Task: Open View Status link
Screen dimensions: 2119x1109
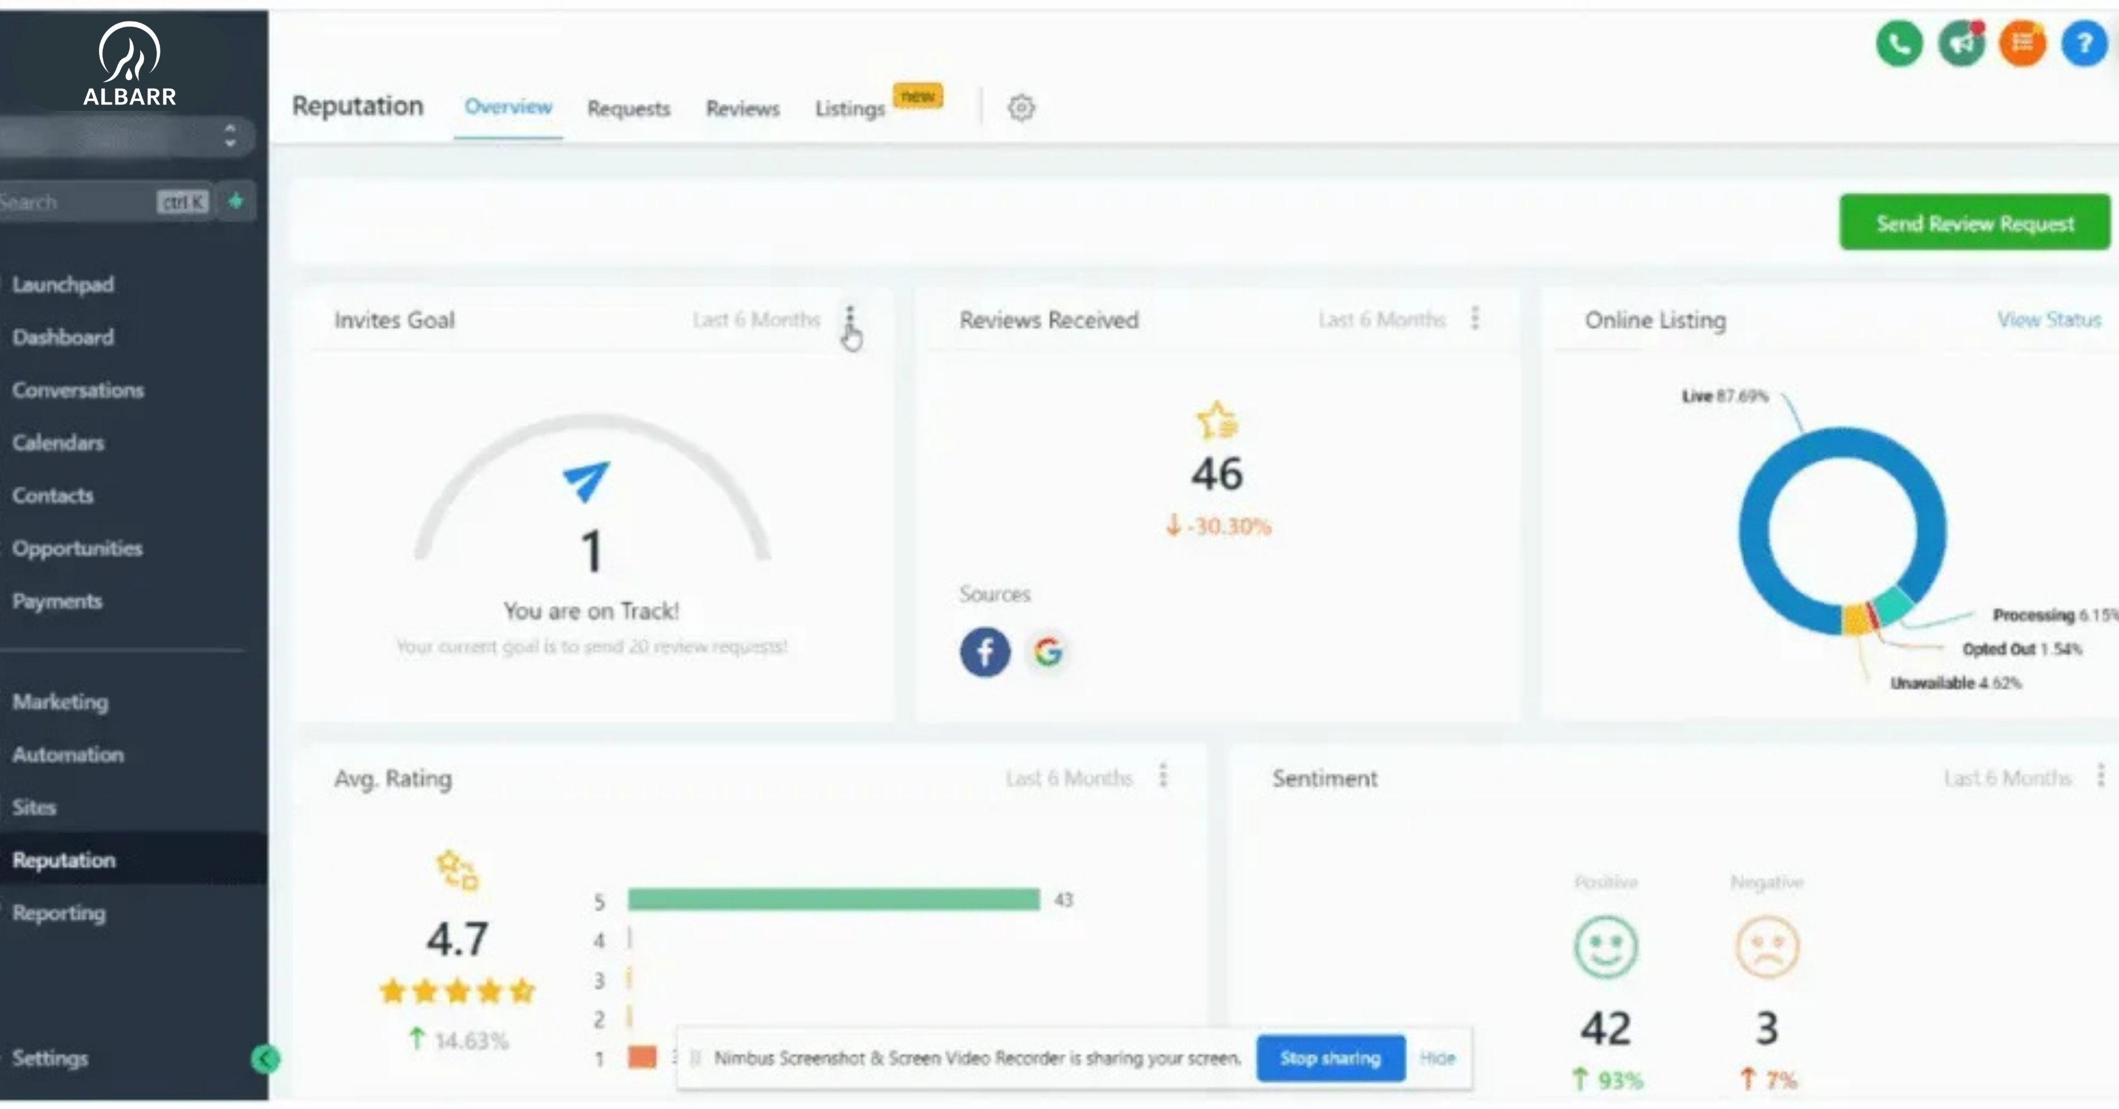Action: (2049, 319)
